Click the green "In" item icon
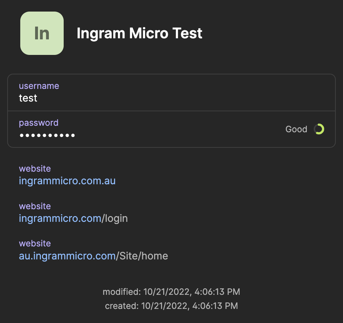 click(x=42, y=33)
